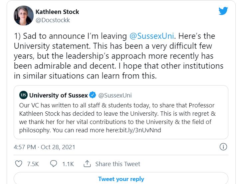Click the Twitter bird logo
The width and height of the screenshot is (244, 184).
[x=223, y=11]
